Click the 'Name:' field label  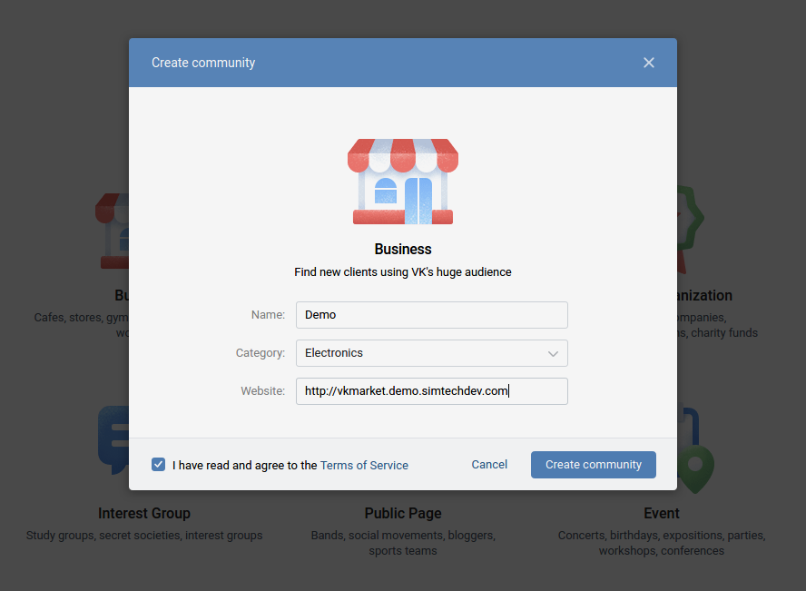click(x=268, y=315)
